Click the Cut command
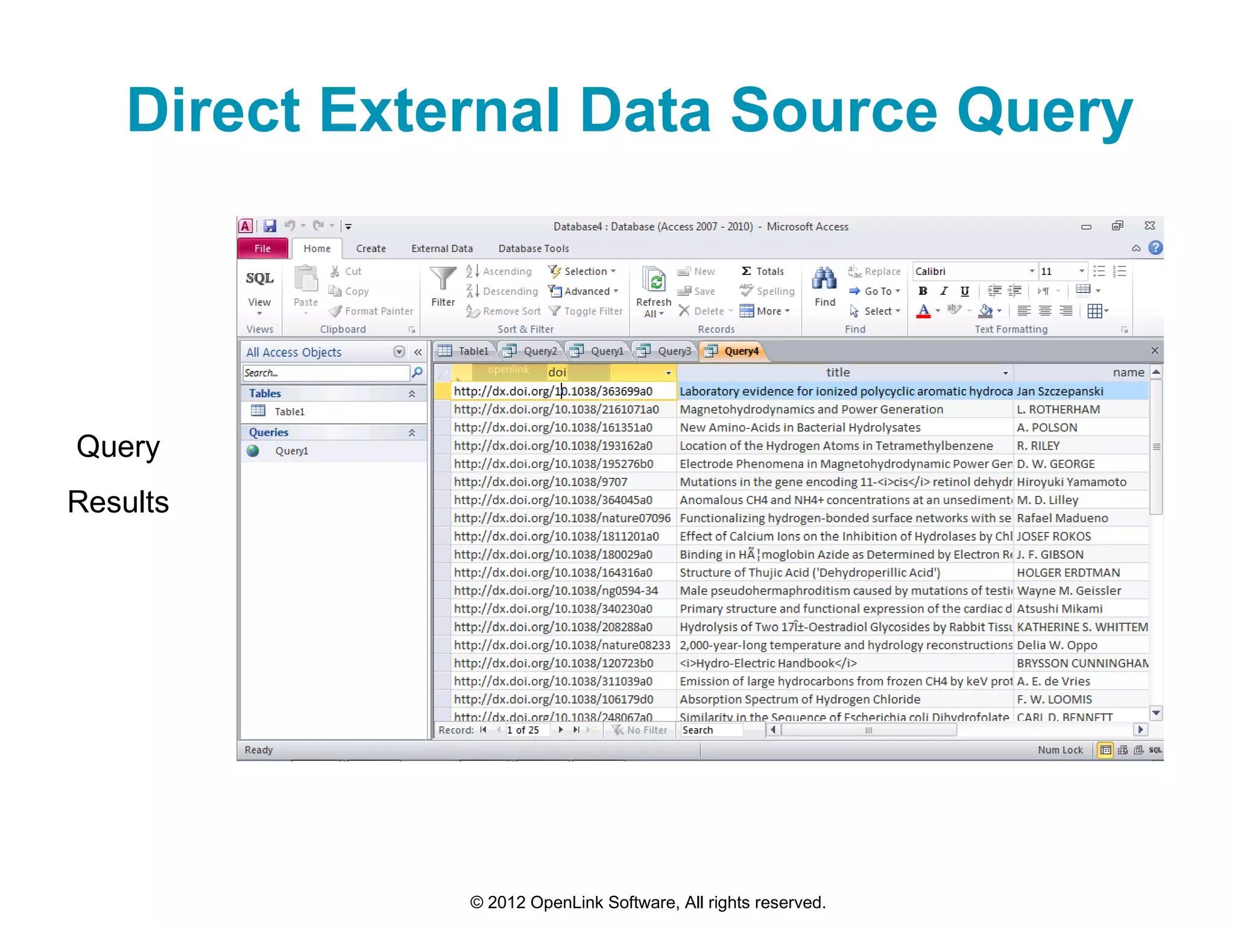The image size is (1235, 926). pyautogui.click(x=346, y=271)
